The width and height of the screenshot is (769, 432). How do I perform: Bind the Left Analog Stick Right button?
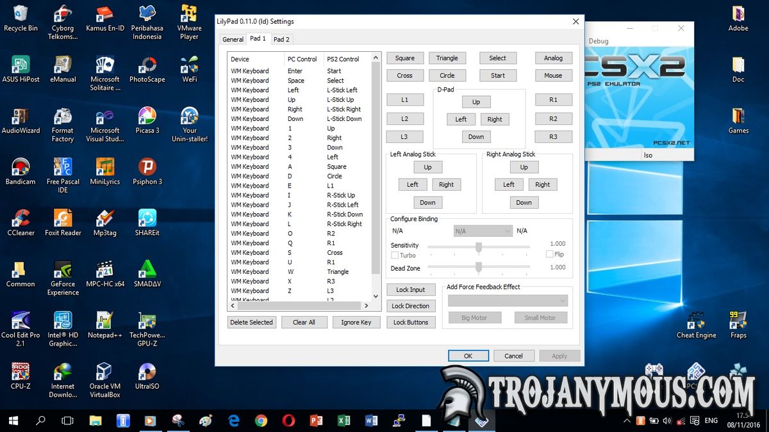coord(447,184)
